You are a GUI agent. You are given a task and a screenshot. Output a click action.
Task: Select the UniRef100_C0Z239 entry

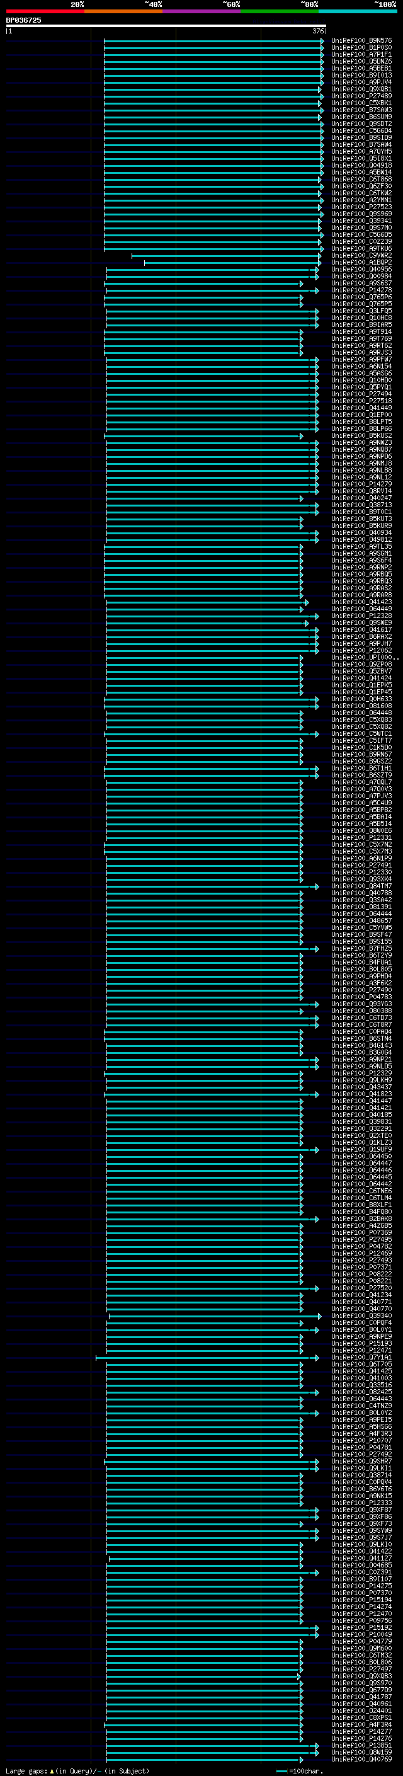pos(361,241)
